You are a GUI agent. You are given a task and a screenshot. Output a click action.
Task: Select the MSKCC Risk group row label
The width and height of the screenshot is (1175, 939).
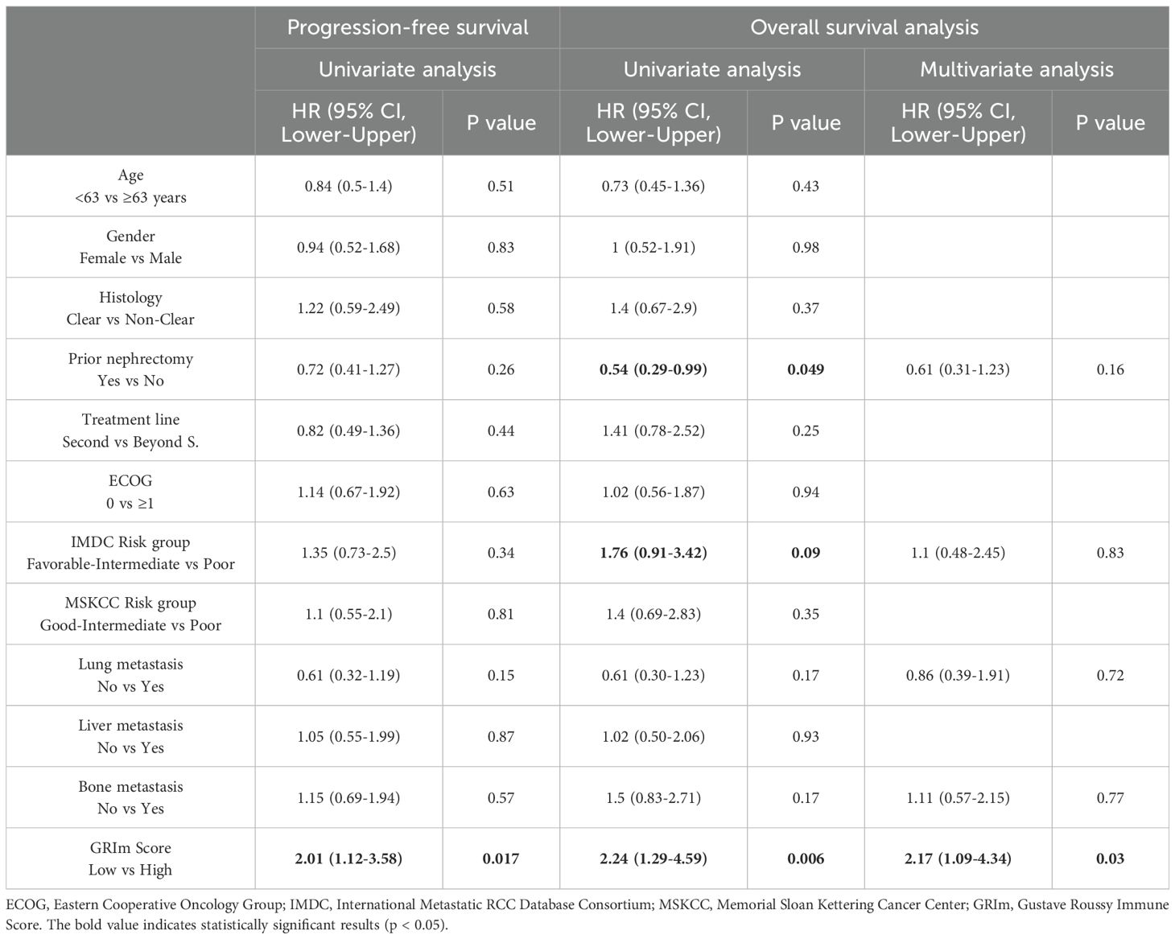point(130,614)
